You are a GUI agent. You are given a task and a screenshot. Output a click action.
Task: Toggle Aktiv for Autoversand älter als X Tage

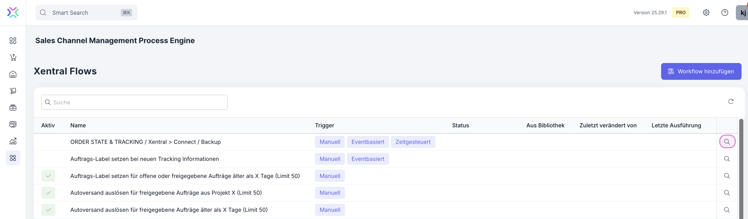click(48, 210)
